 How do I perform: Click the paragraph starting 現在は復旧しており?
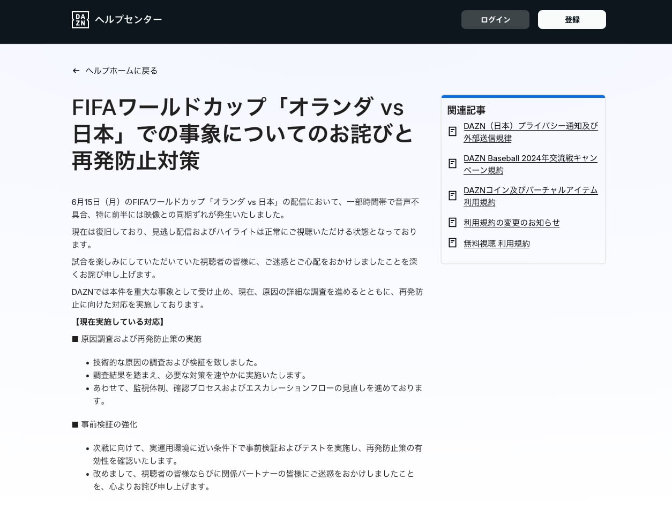pos(244,238)
